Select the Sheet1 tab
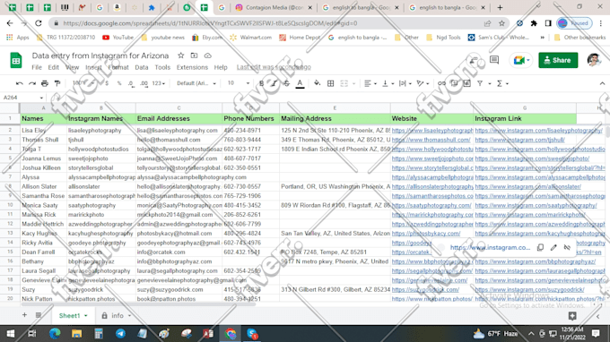 74,316
